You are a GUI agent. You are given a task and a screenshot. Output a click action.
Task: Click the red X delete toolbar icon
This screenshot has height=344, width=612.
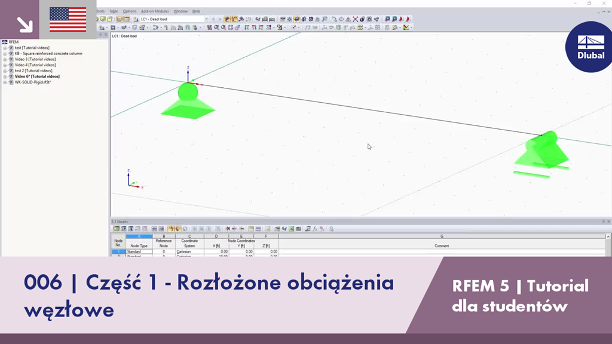(355, 19)
